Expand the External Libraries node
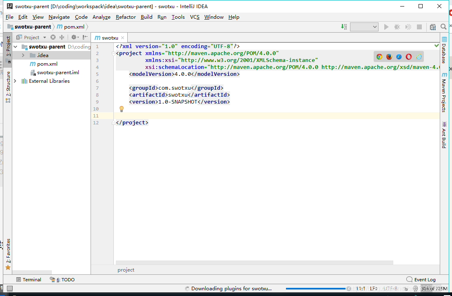Viewport: 452px width, 296px height. [x=16, y=81]
